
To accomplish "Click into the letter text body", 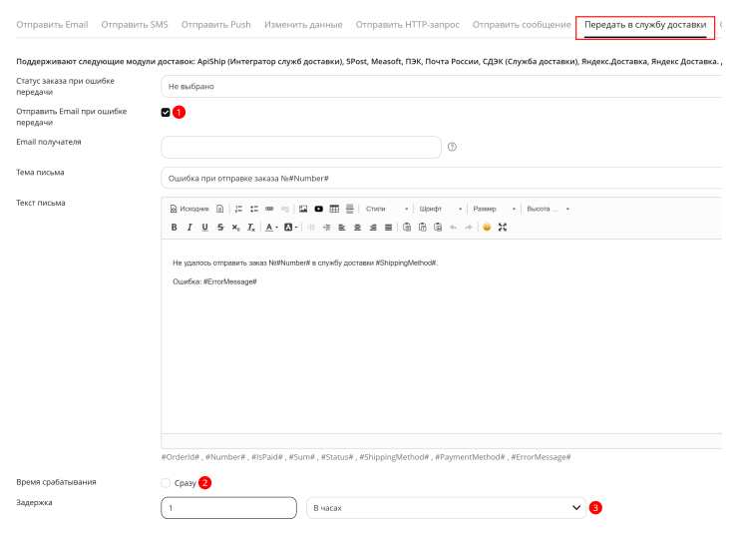I will pyautogui.click(x=442, y=336).
